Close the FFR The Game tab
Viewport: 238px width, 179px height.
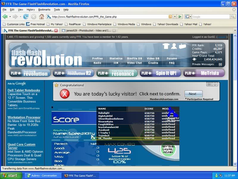pos(56,30)
